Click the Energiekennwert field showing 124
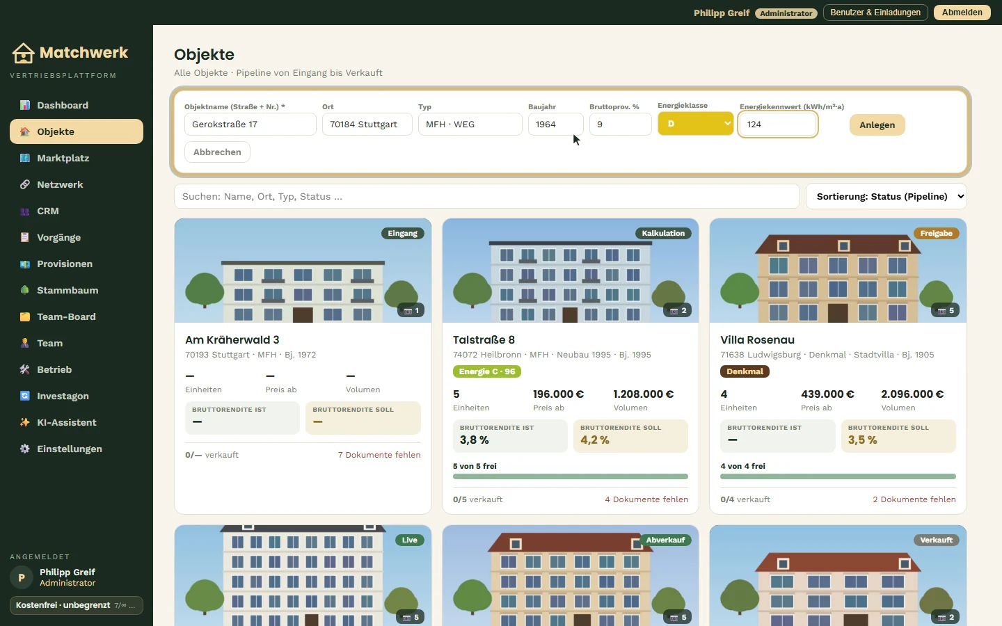 [778, 125]
